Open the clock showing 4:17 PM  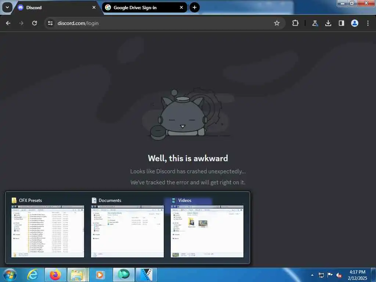[357, 275]
